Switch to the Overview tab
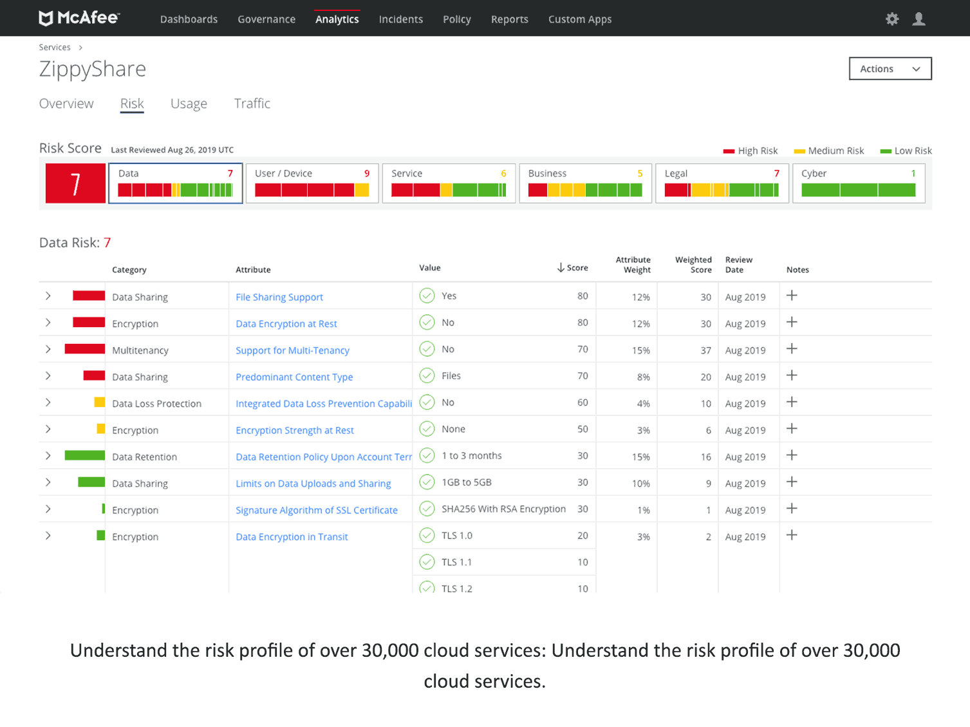This screenshot has width=970, height=727. 66,104
